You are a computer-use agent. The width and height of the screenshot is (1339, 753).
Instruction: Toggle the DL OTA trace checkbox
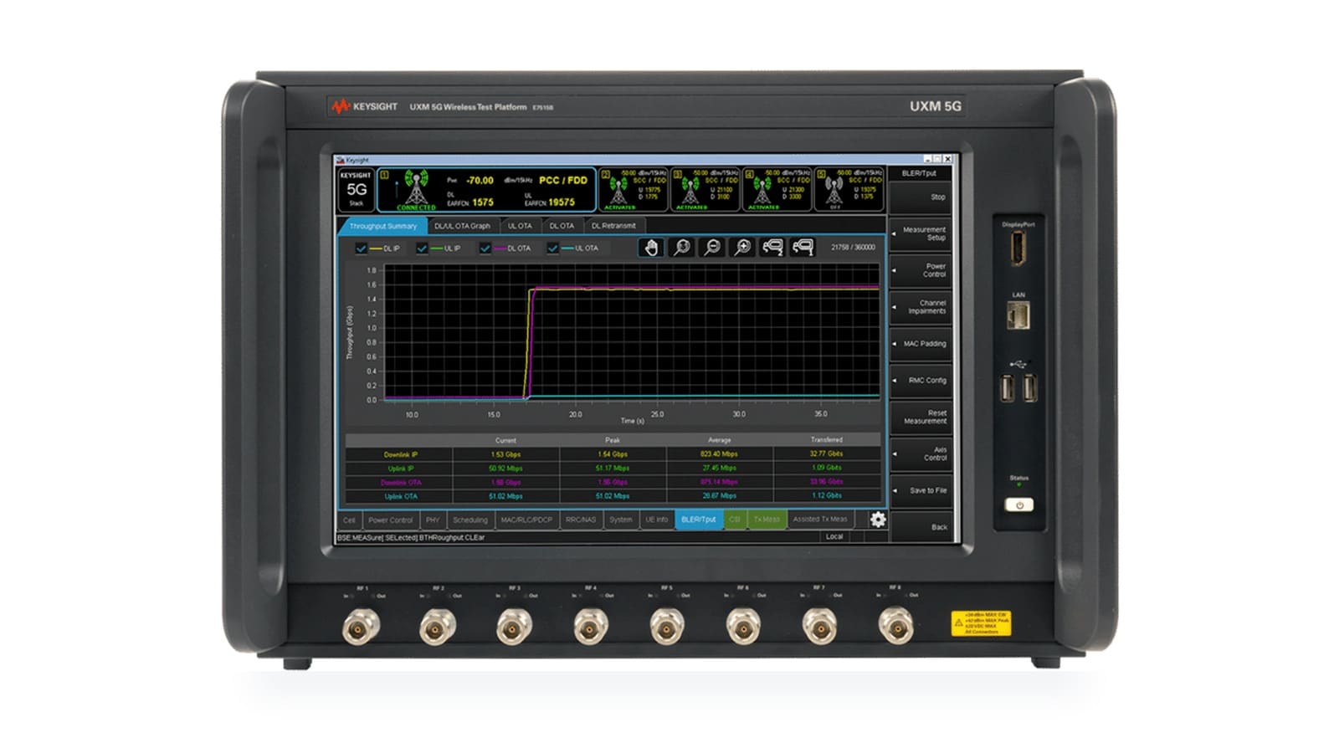[x=485, y=248]
